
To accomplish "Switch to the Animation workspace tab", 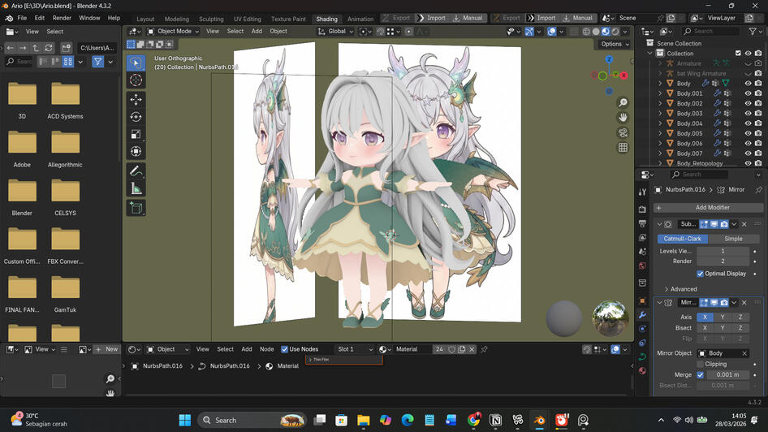I will [360, 19].
